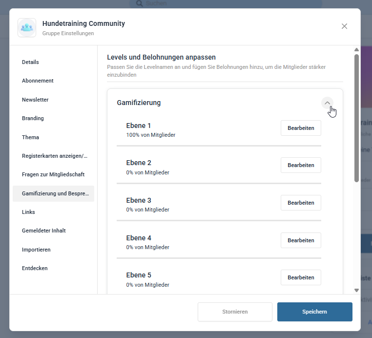Image resolution: width=372 pixels, height=338 pixels.
Task: Click scrollbar down arrow
Action: coord(356,290)
